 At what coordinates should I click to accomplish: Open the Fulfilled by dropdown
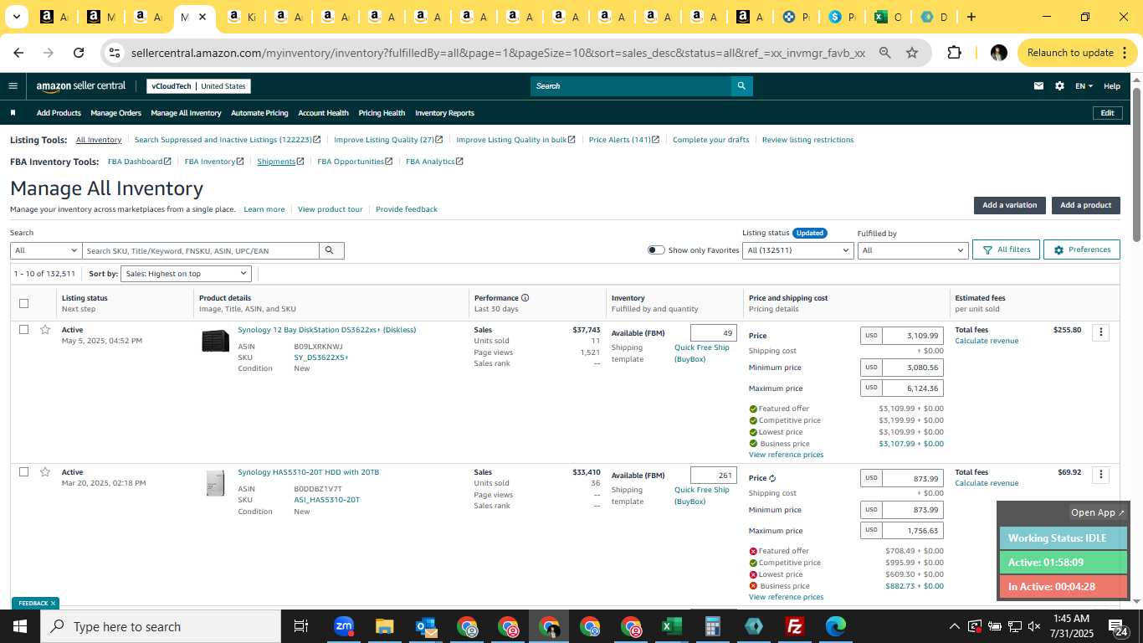pos(913,250)
